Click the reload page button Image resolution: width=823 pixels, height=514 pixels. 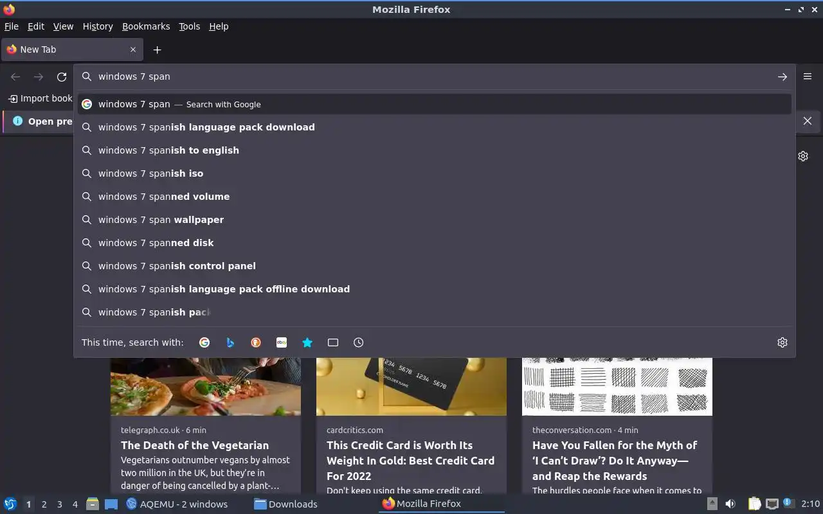pos(62,77)
